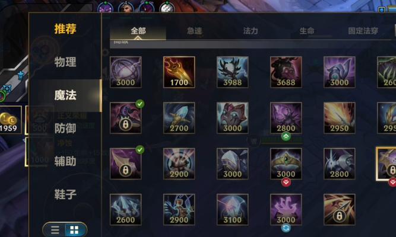This screenshot has width=396, height=237.
Task: Switch to list view layout
Action: click(x=55, y=230)
